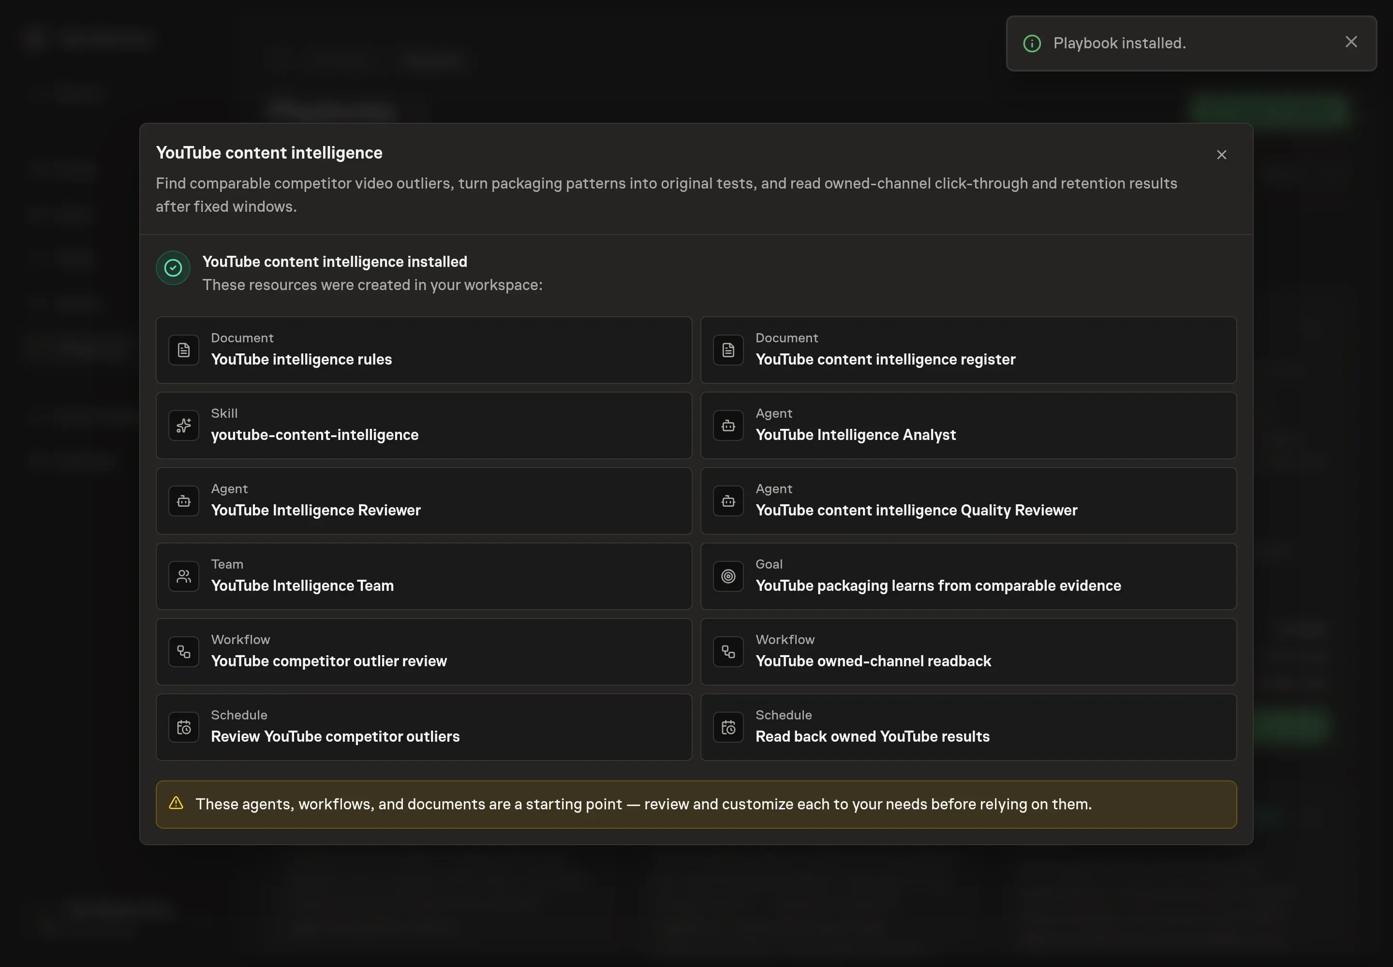Click the info icon in Playbook installed toast
1393x967 pixels.
point(1032,44)
